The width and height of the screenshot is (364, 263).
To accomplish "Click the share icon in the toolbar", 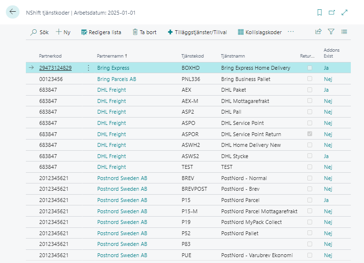I will click(318, 32).
